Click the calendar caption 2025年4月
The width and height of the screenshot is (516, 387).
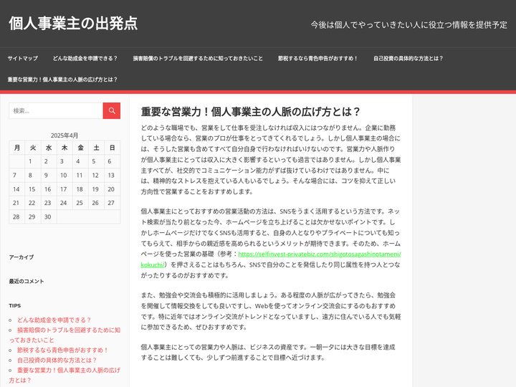tap(64, 135)
